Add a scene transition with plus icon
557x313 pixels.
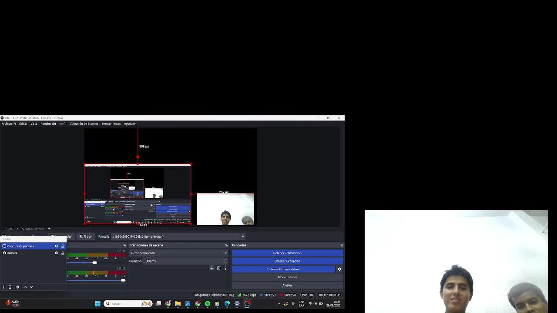click(x=212, y=268)
